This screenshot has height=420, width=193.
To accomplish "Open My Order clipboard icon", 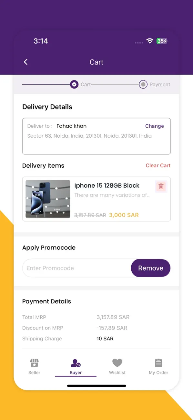I will (x=158, y=363).
